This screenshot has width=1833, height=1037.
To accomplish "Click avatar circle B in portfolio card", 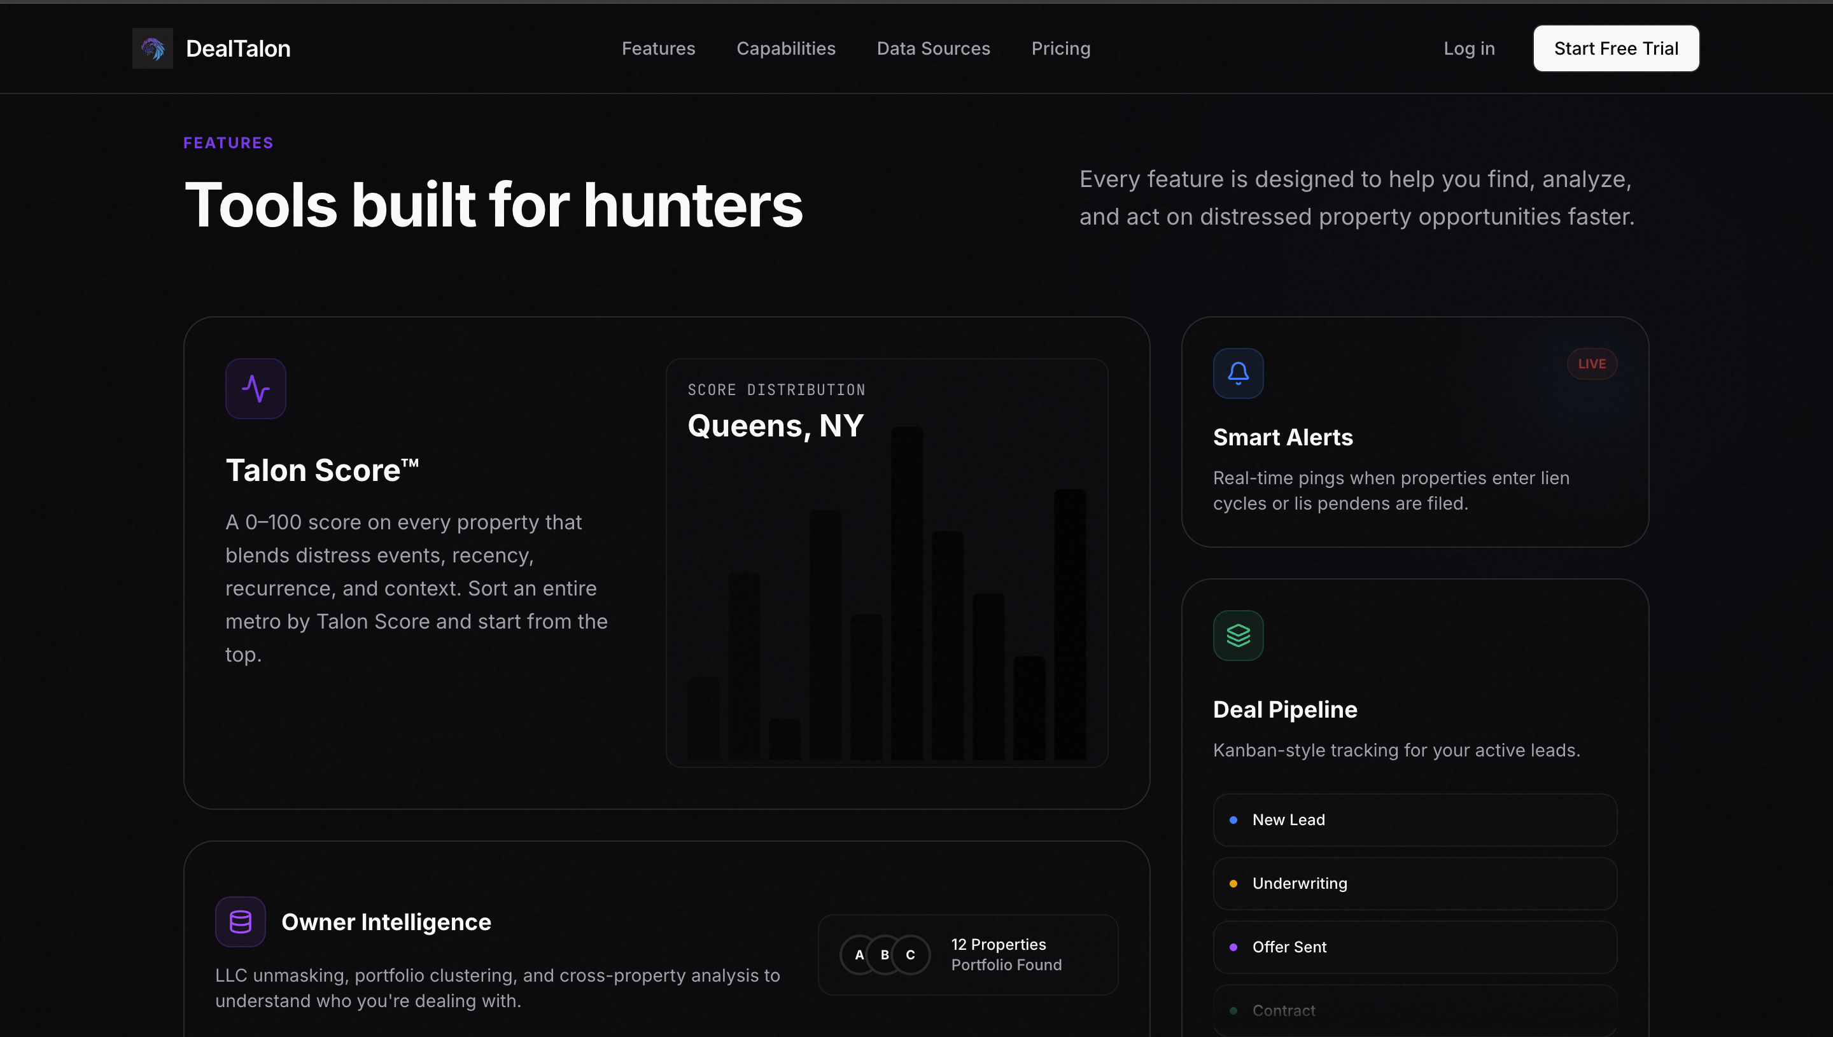I will pyautogui.click(x=885, y=955).
